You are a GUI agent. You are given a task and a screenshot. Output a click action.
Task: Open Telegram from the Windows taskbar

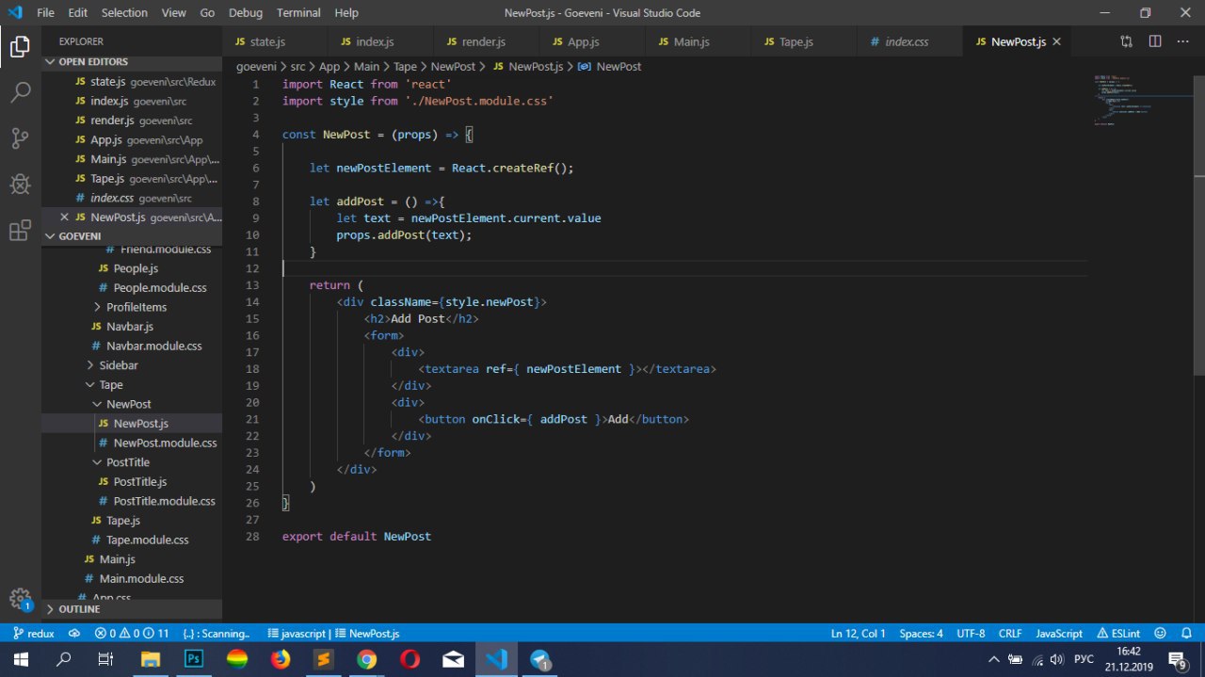(539, 659)
